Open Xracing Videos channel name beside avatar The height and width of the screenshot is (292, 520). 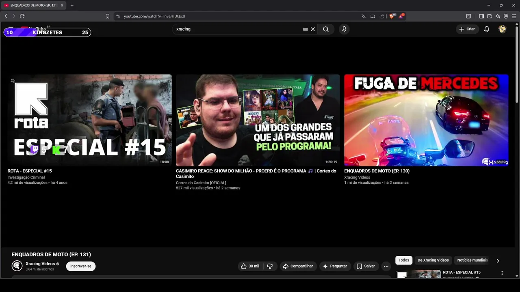40,264
